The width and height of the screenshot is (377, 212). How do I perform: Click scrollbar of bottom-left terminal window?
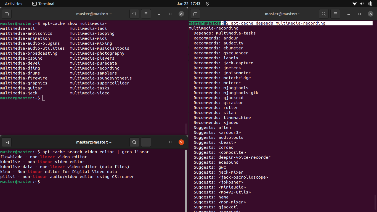tap(186, 181)
